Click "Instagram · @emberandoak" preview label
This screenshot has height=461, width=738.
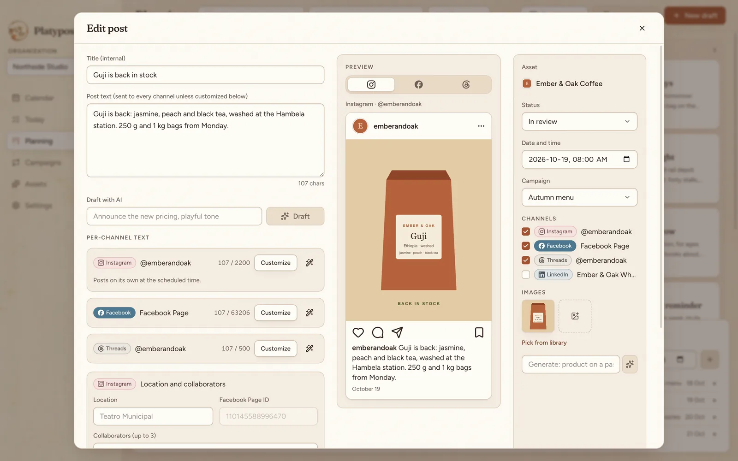click(383, 104)
